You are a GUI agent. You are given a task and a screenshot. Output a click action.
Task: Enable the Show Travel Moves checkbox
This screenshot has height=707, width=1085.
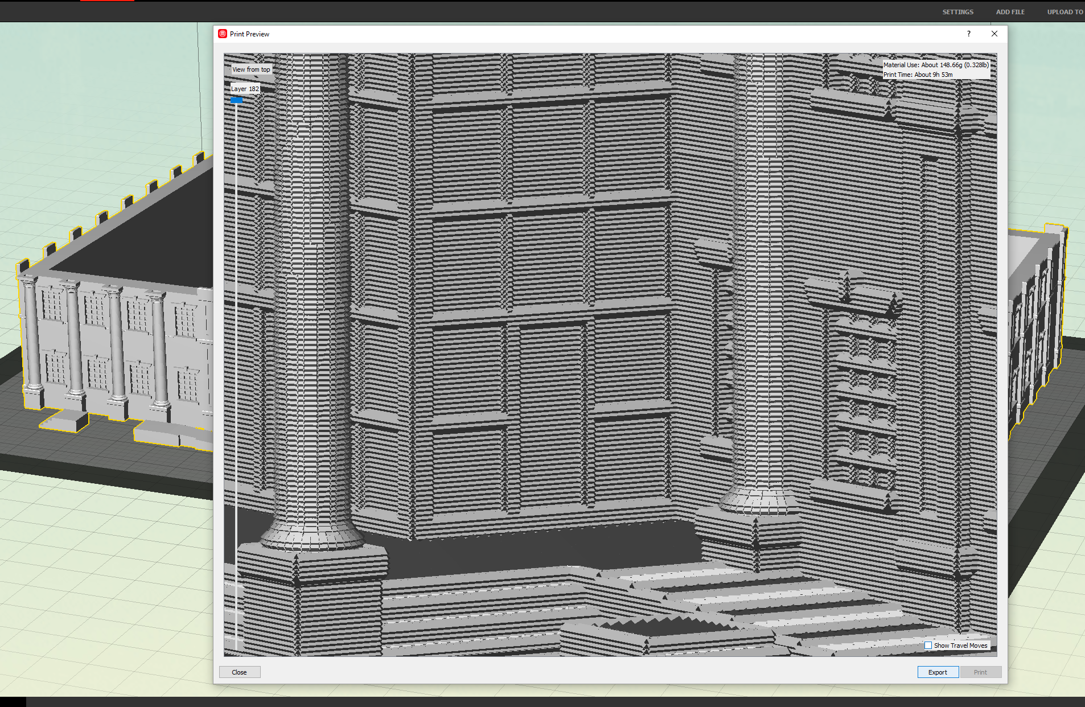coord(928,646)
